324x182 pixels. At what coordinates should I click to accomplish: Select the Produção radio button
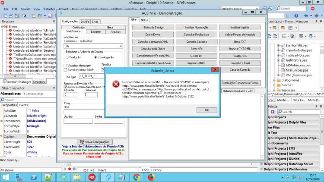coord(67,57)
